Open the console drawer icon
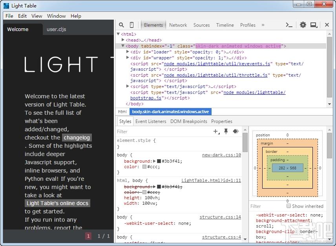336x246 pixels. 289,25
